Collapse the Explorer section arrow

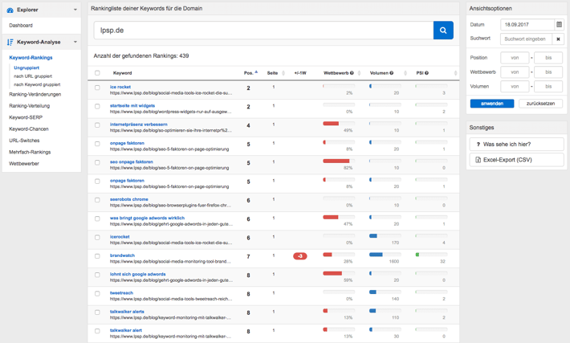(x=75, y=10)
